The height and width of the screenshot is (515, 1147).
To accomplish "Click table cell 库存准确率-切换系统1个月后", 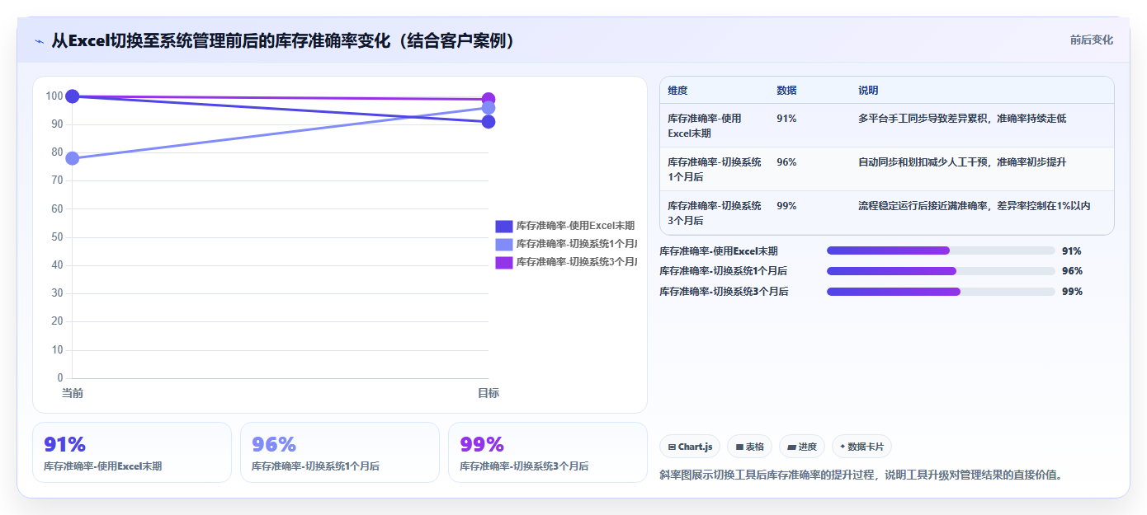I will (x=715, y=170).
